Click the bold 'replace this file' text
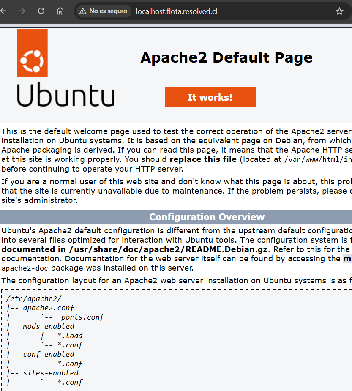 (203, 159)
